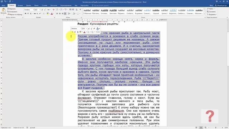Align text right in ribbon
Viewport: 229px width, 129px height.
[63, 14]
